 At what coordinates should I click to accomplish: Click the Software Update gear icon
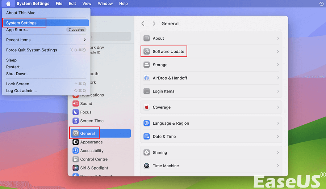tap(147, 52)
